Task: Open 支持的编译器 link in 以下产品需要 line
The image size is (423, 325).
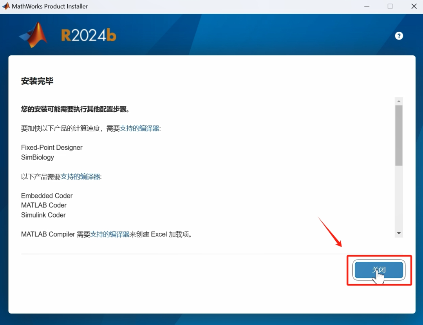Action: pos(80,176)
